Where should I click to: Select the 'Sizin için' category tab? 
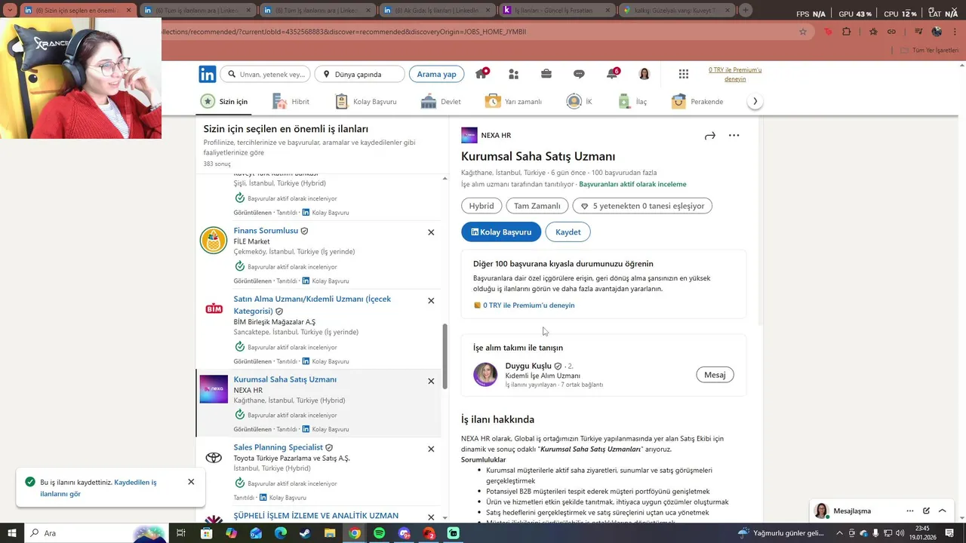(x=224, y=101)
